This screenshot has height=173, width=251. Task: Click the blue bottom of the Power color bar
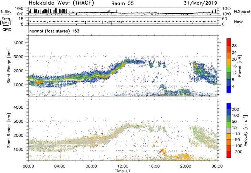click(x=229, y=90)
